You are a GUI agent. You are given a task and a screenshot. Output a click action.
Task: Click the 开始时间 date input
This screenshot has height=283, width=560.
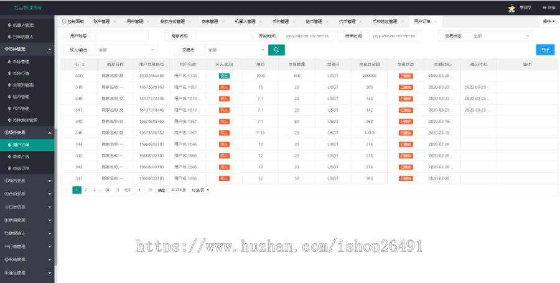pos(310,36)
